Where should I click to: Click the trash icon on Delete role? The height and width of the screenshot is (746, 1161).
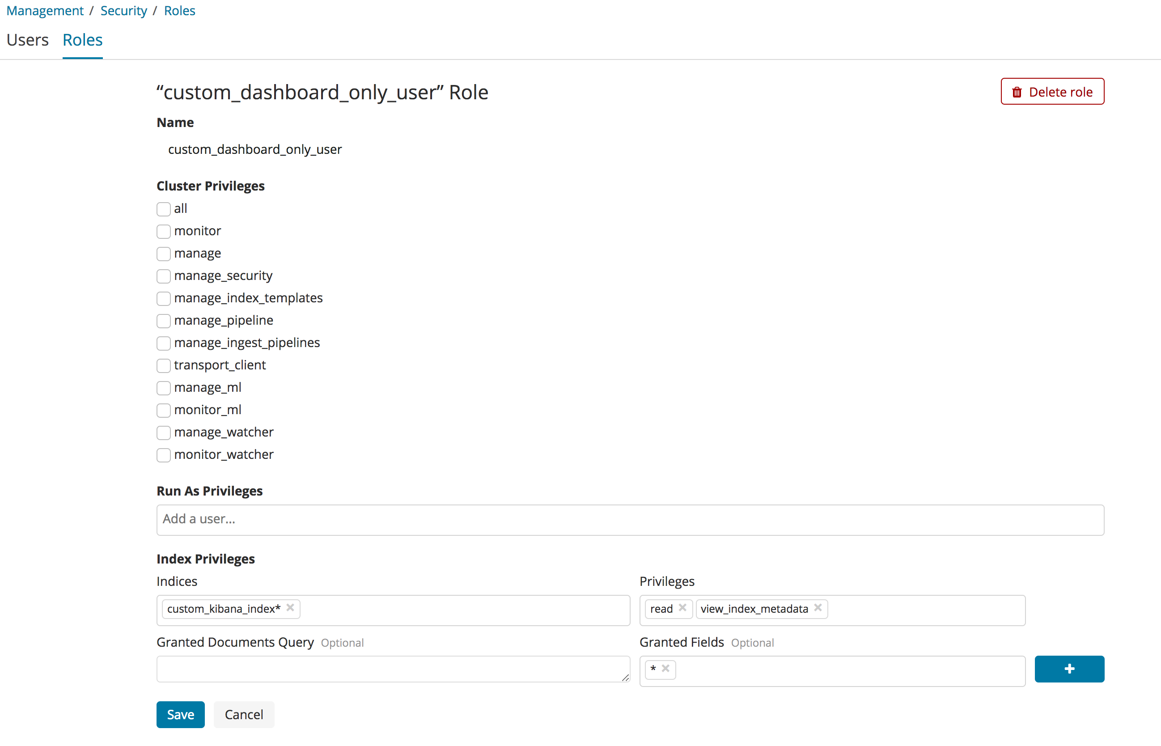(1017, 91)
